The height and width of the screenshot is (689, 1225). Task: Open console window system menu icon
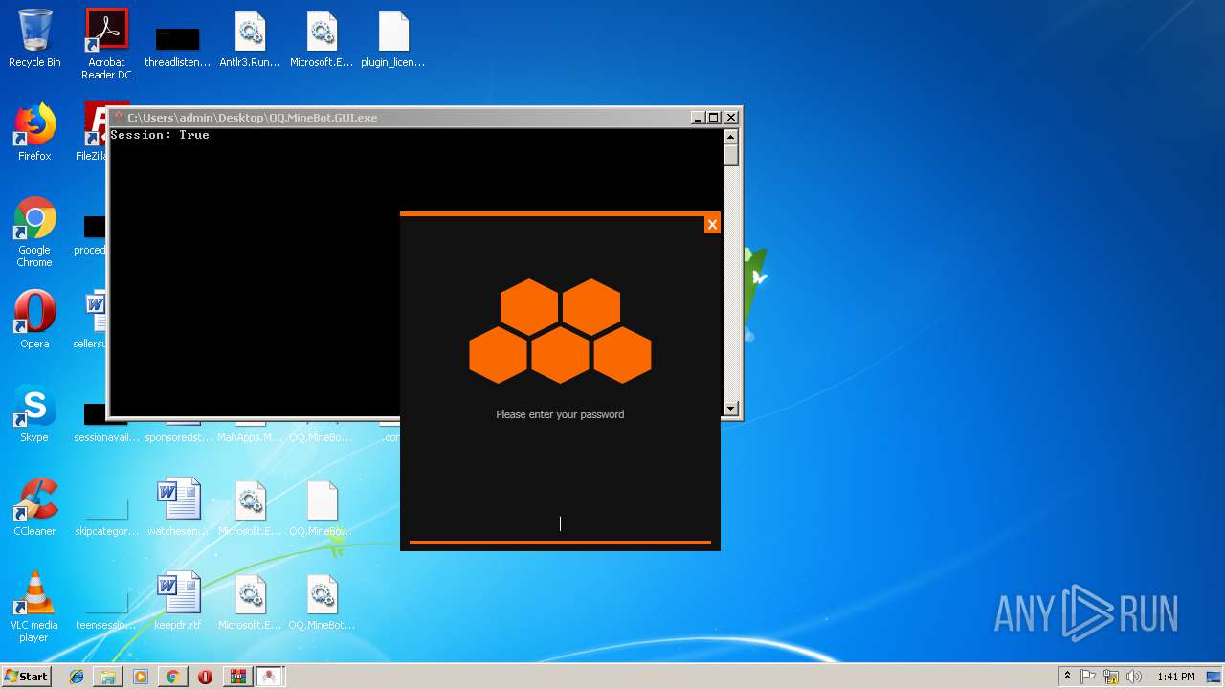pos(119,118)
